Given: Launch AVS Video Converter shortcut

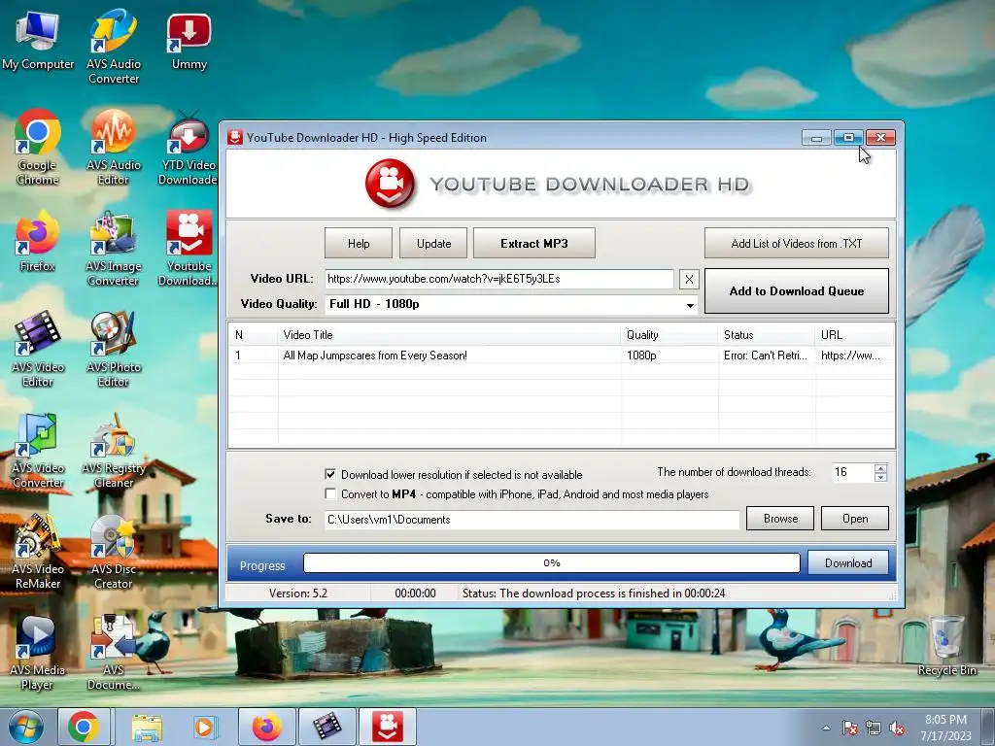Looking at the screenshot, I should tap(38, 451).
